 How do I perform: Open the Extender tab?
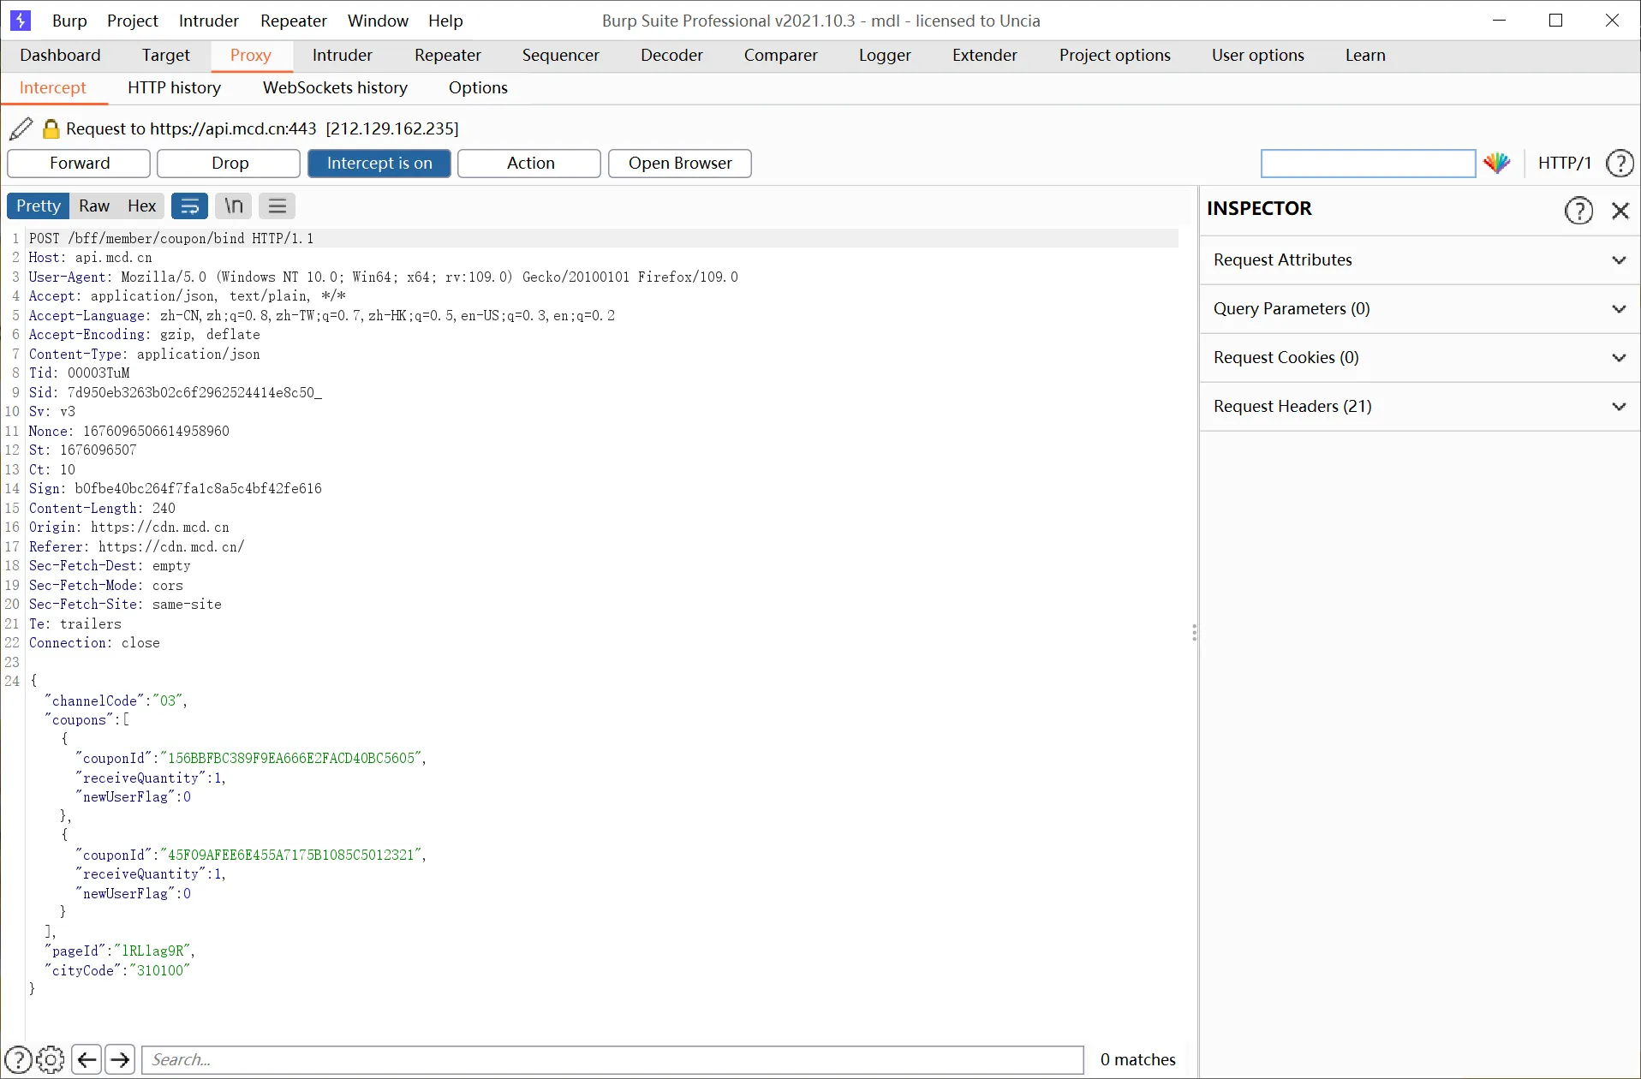(985, 56)
